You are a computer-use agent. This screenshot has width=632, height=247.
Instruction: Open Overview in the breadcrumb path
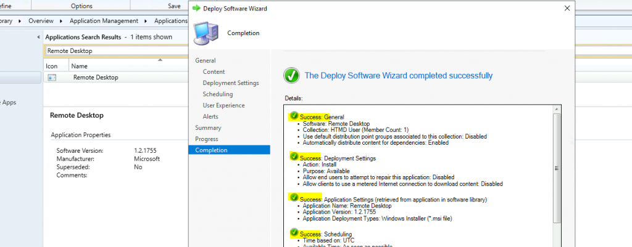(41, 21)
